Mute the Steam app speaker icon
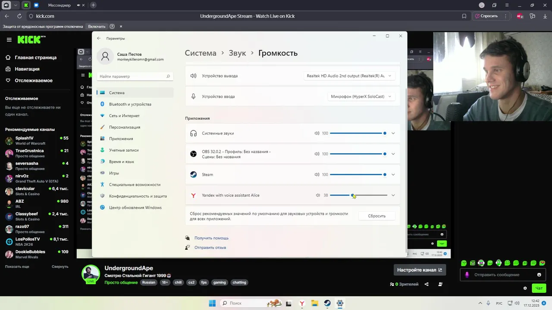Image resolution: width=552 pixels, height=310 pixels. [x=317, y=174]
